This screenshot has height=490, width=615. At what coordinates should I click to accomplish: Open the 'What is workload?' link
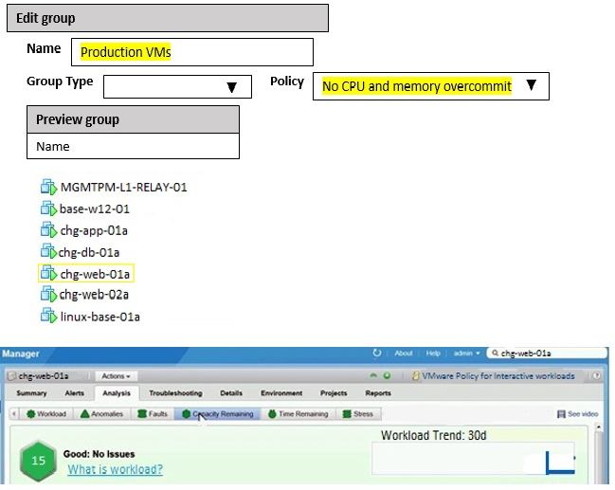[x=115, y=470]
